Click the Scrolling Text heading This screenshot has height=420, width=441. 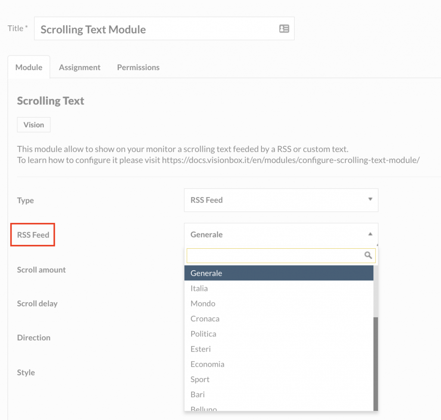(51, 101)
